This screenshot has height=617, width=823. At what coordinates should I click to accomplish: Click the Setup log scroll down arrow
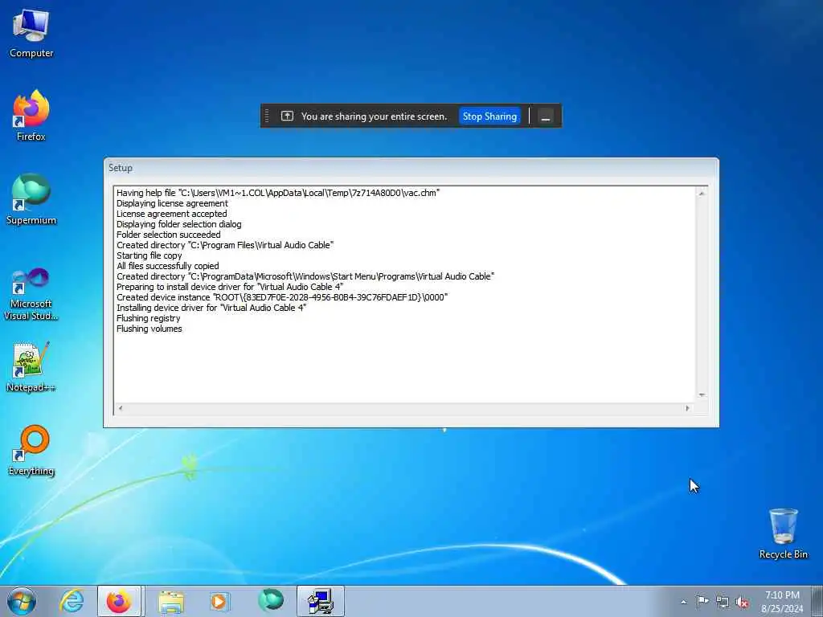(x=701, y=395)
